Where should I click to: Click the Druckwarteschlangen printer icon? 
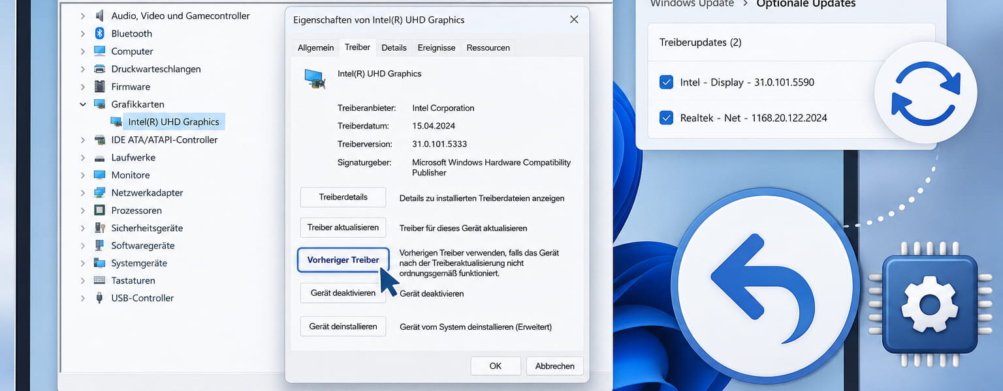[99, 68]
